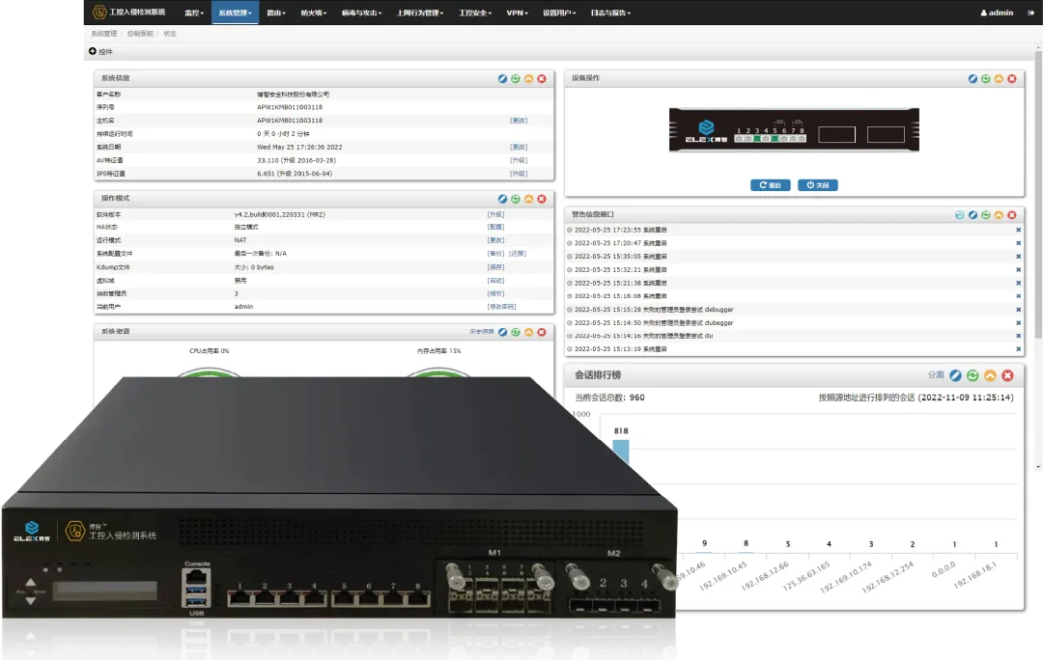This screenshot has width=1043, height=660.
Task: Click 升级 link for 软件版本
Action: point(496,214)
